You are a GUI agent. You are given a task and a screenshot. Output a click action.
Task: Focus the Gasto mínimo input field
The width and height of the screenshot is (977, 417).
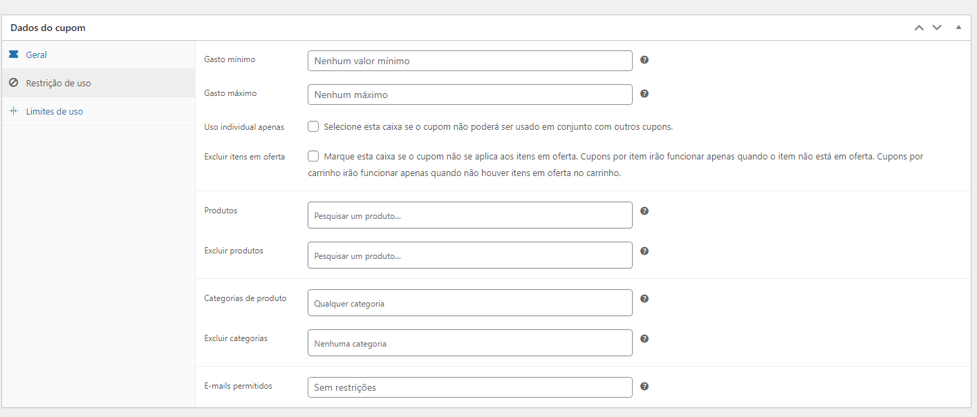point(470,61)
